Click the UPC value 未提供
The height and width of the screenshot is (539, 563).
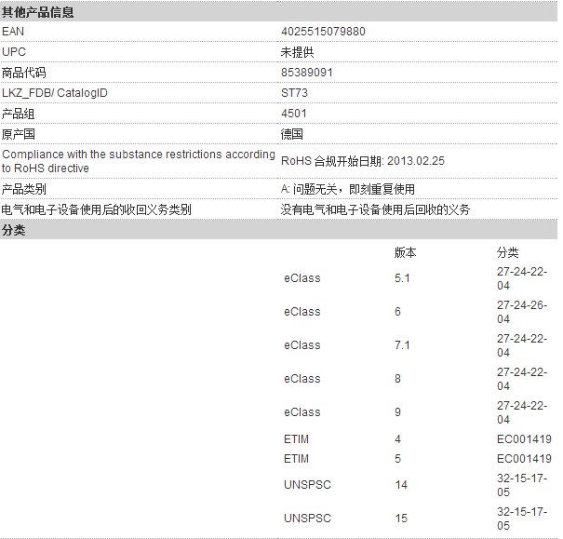click(297, 52)
